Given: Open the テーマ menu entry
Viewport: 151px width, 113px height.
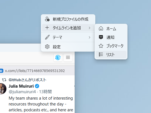Looking at the screenshot, I should [x=68, y=37].
